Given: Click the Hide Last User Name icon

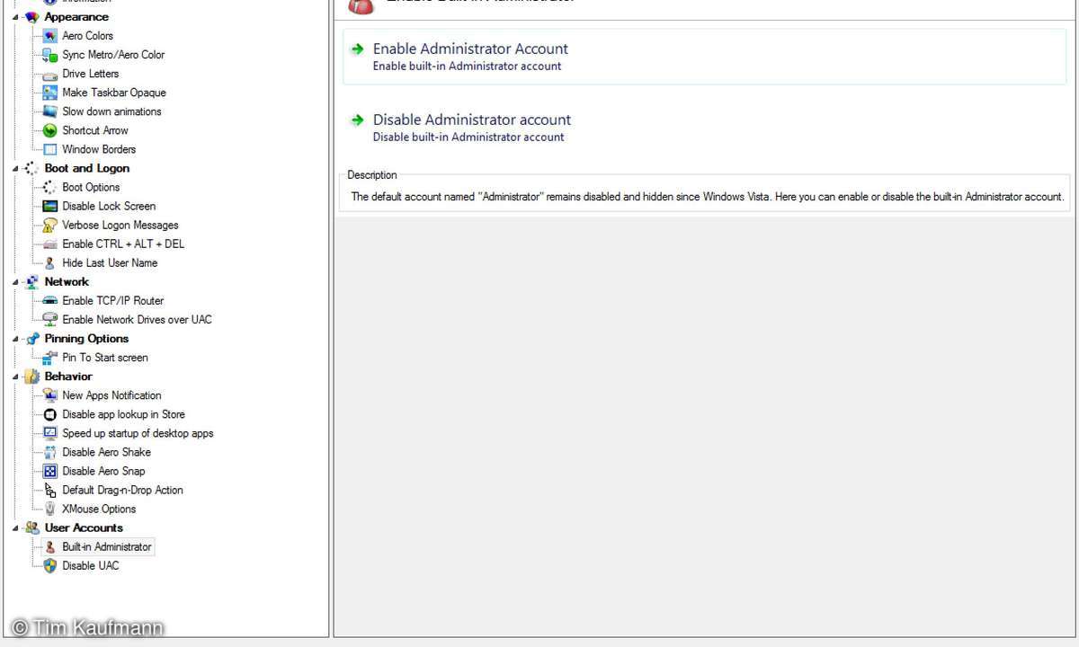Looking at the screenshot, I should (50, 263).
